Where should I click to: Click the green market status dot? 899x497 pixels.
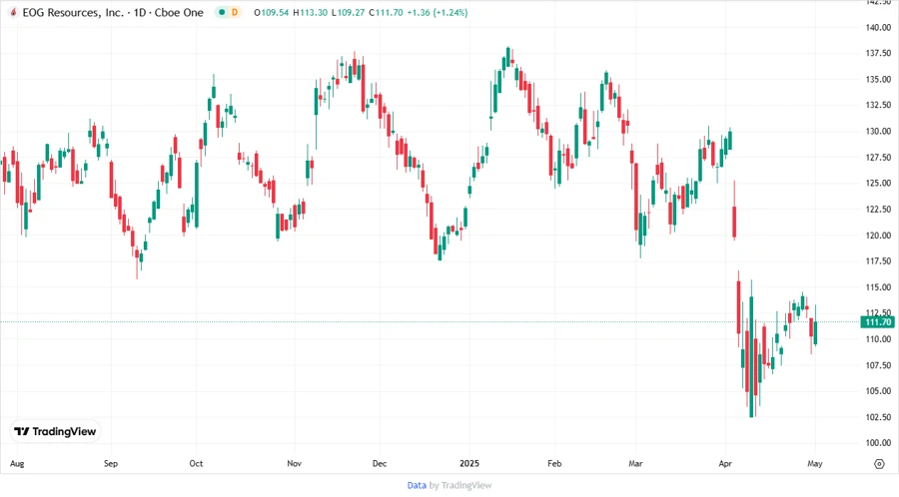click(x=222, y=12)
